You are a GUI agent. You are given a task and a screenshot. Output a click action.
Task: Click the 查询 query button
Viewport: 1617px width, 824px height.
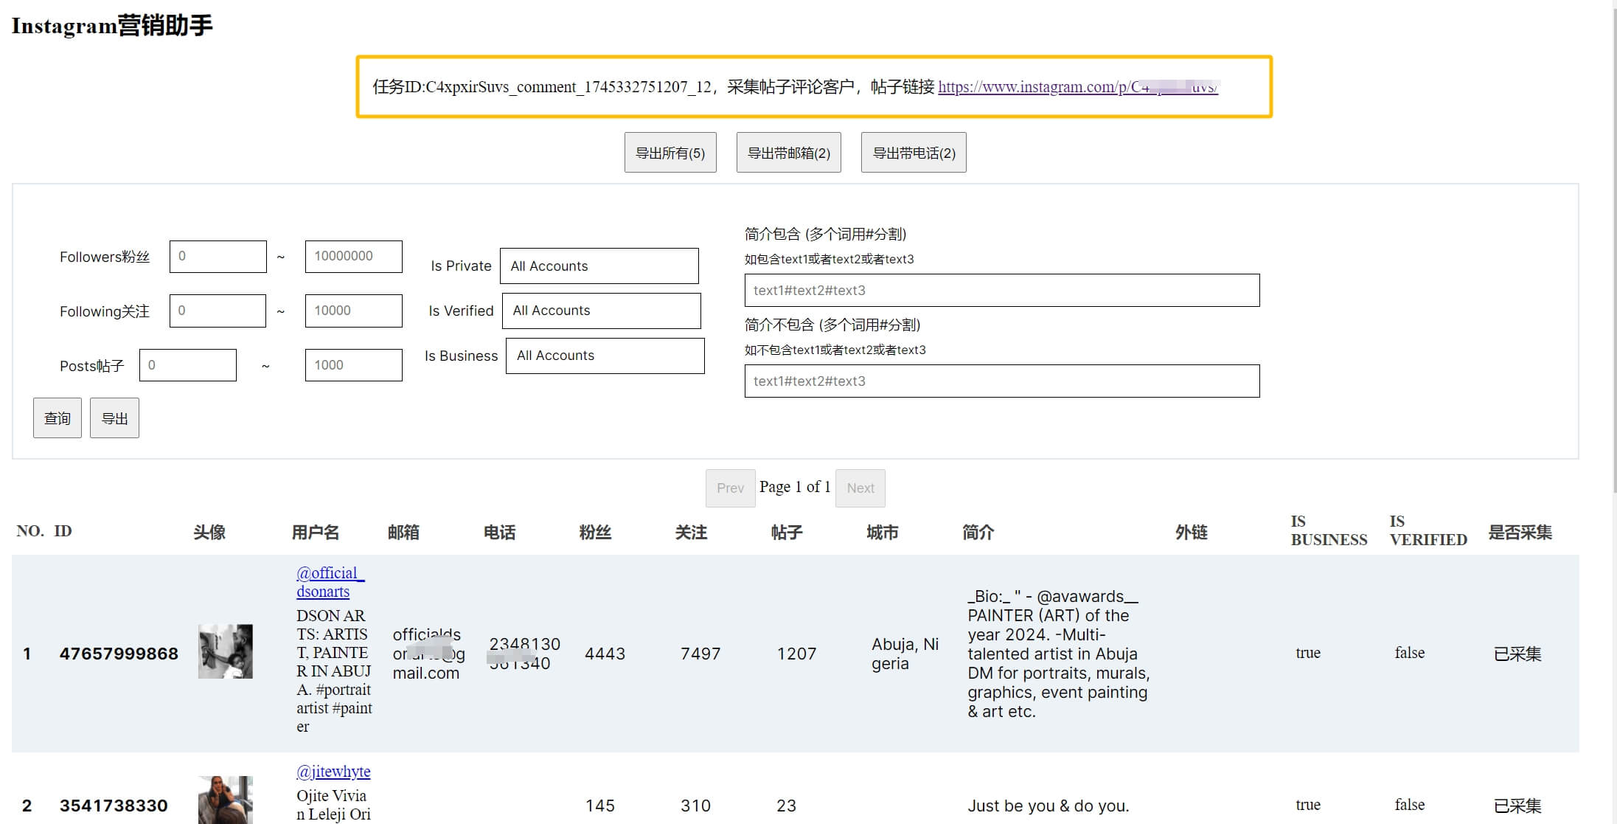point(58,418)
